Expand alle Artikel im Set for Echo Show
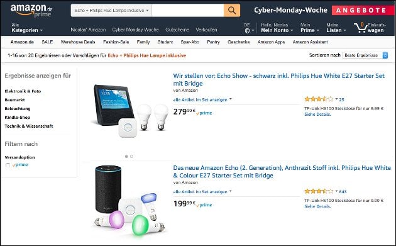Image resolution: width=396 pixels, height=246 pixels. tap(202, 99)
